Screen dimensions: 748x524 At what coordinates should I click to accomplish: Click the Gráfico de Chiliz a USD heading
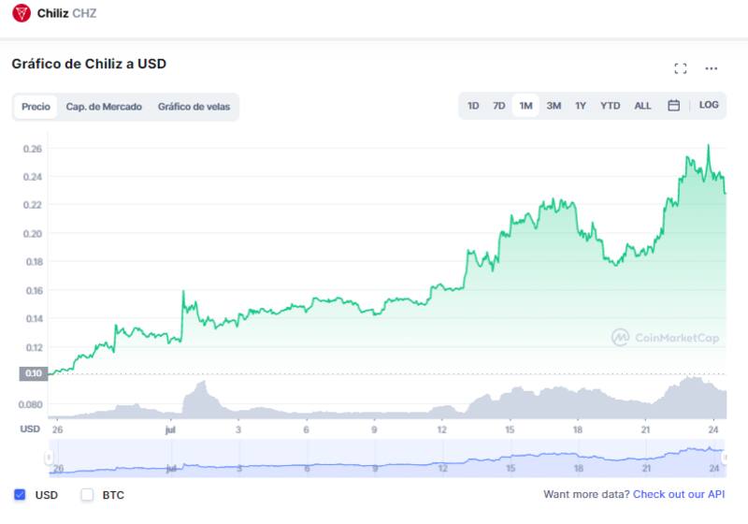[89, 64]
